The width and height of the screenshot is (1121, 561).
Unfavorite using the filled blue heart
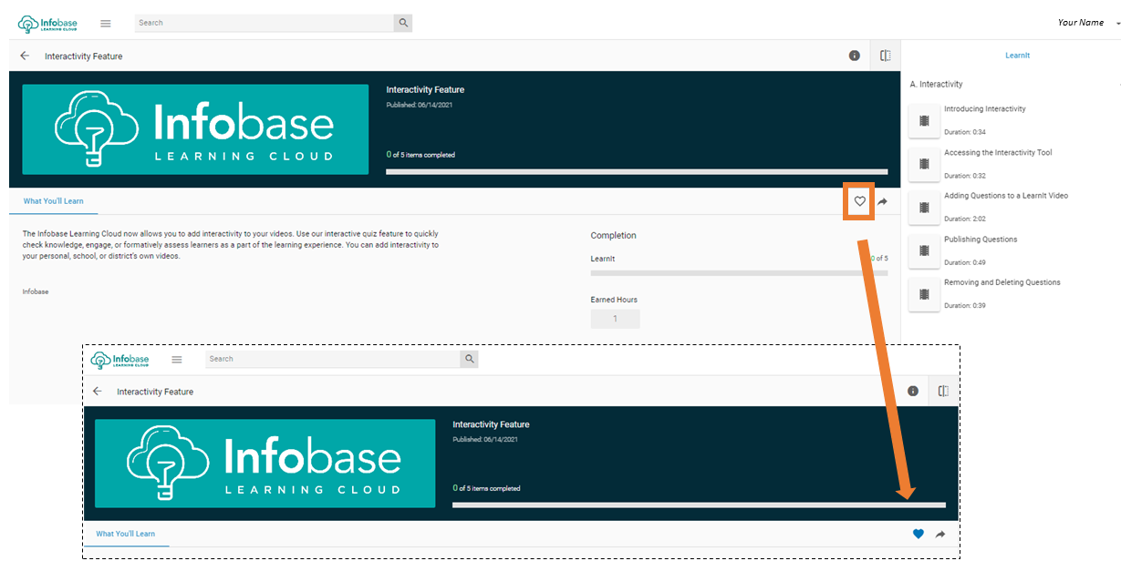[919, 534]
